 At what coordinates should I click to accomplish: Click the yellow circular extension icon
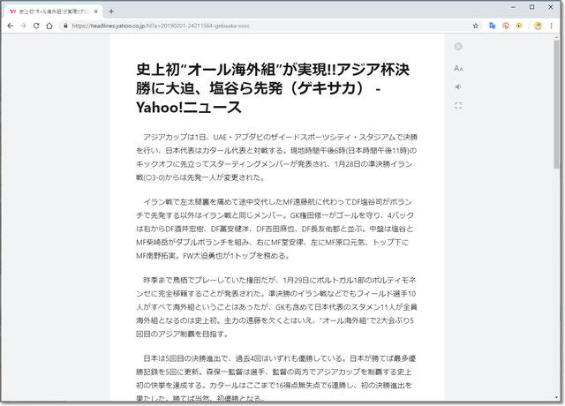click(x=520, y=26)
